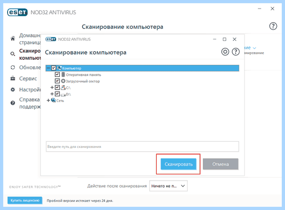Image resolution: width=285 pixels, height=210 pixels.
Task: Click the Отмена button
Action: tap(220, 164)
